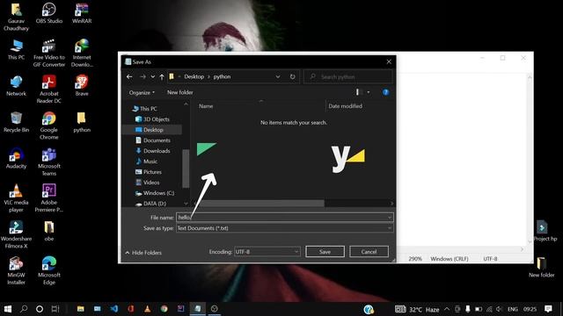Collapse with Hide Folders

tap(143, 253)
